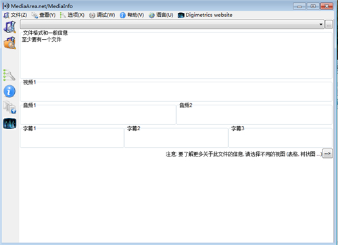Viewport: 338px width, 245px height.
Task: Click the 至少要有一个文件 text
Action: pos(42,40)
